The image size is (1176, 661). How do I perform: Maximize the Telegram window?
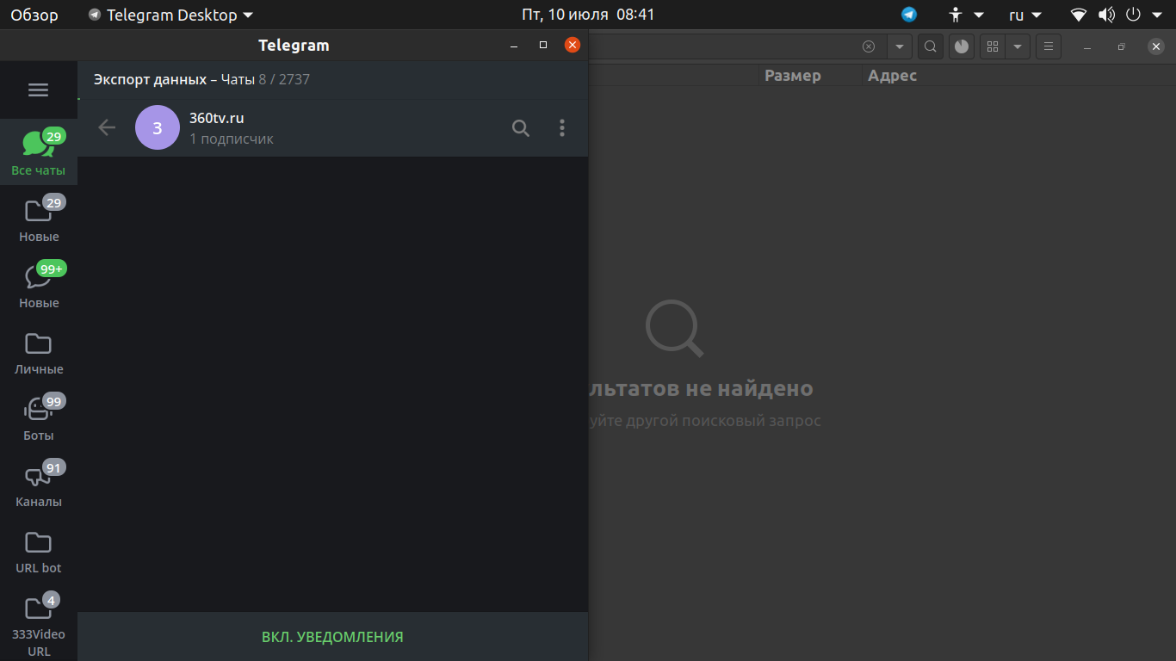[542, 45]
